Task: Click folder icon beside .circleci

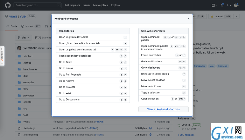Action: (19, 56)
